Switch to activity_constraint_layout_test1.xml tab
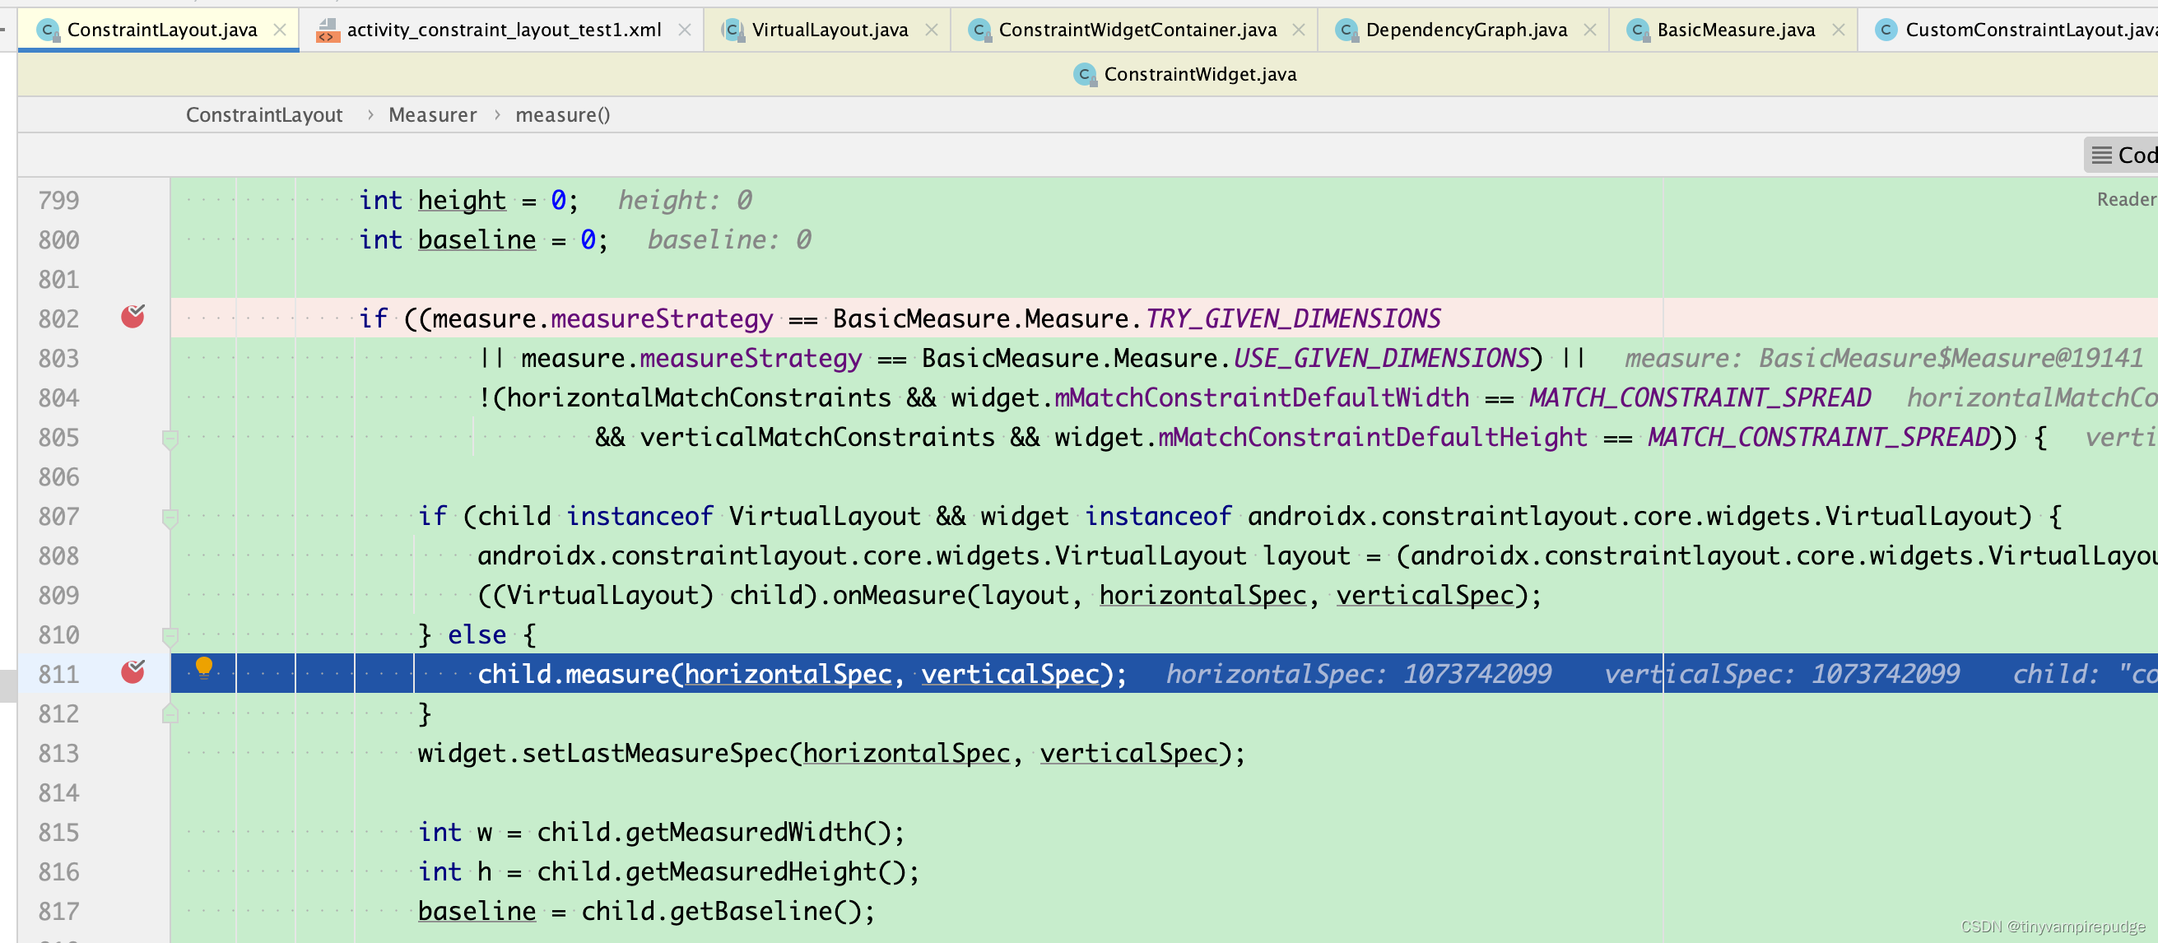 [504, 30]
